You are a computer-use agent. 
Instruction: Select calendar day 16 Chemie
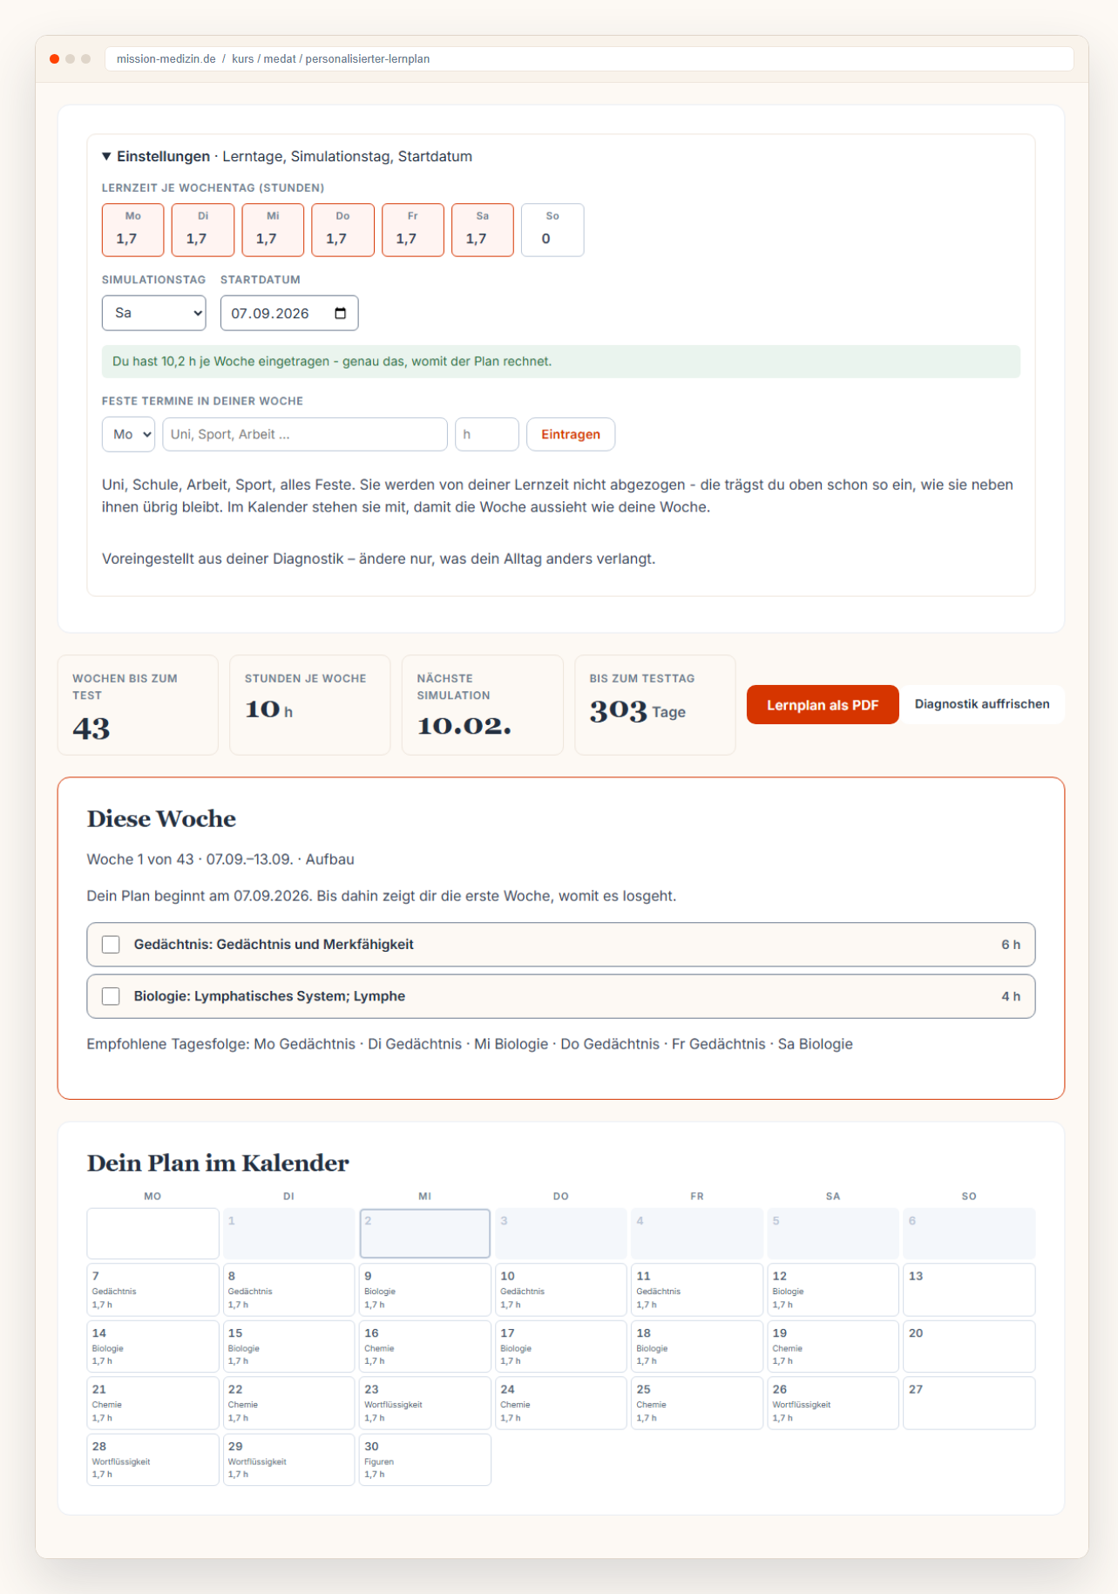(425, 1346)
